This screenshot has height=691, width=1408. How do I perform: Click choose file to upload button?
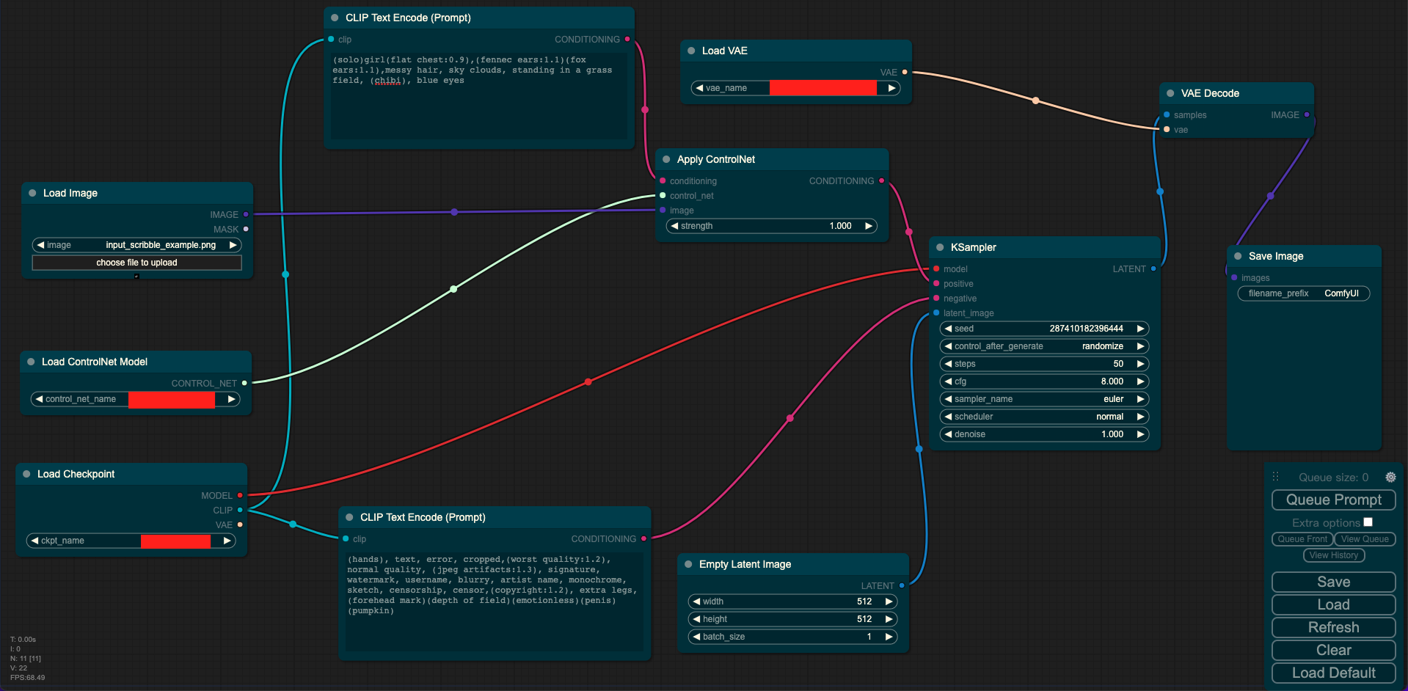(x=136, y=263)
